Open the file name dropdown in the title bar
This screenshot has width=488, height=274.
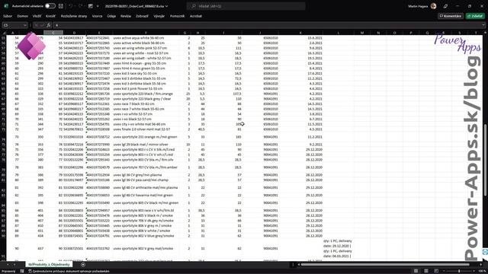coord(167,6)
